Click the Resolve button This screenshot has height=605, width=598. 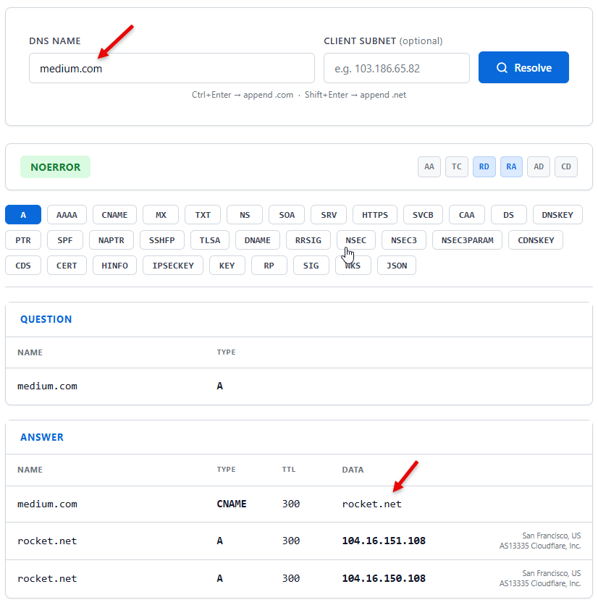523,67
